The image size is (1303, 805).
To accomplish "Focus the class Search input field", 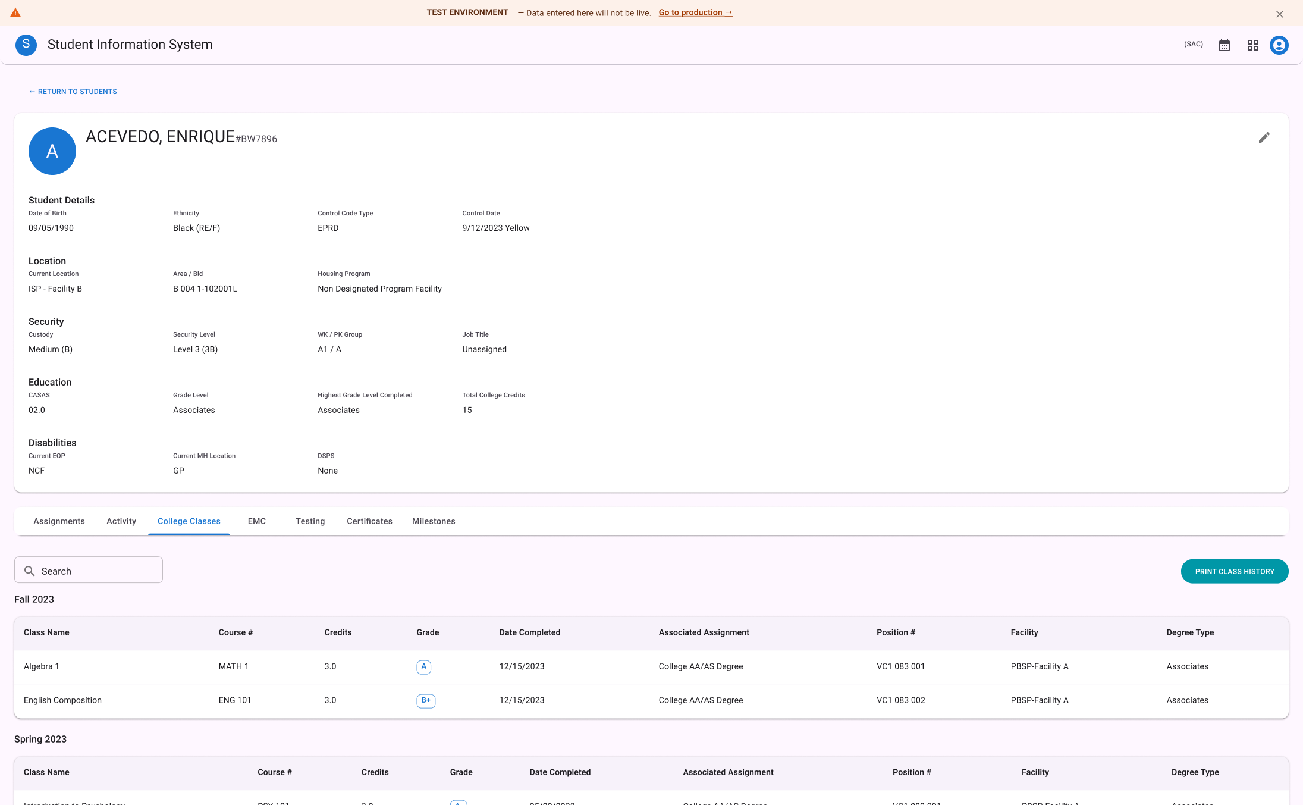I will point(89,570).
